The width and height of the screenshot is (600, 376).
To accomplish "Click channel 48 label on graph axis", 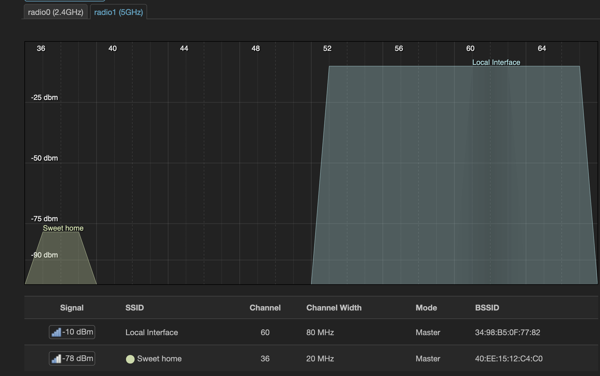I will 256,48.
